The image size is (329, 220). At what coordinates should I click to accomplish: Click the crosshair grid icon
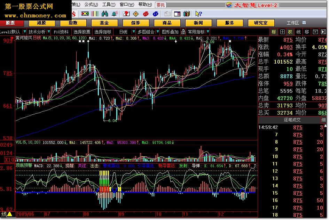282,32
